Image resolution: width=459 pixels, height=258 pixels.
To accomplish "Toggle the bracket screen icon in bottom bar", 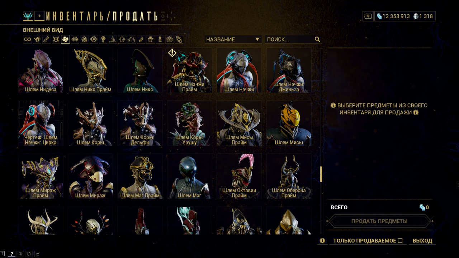I will tap(29, 254).
